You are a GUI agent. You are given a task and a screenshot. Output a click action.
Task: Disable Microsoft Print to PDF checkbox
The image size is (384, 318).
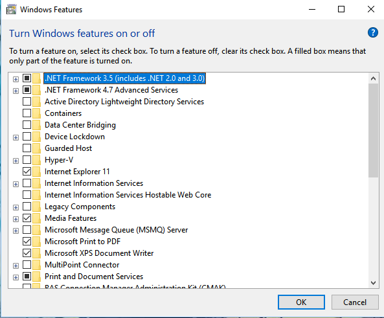tap(27, 242)
